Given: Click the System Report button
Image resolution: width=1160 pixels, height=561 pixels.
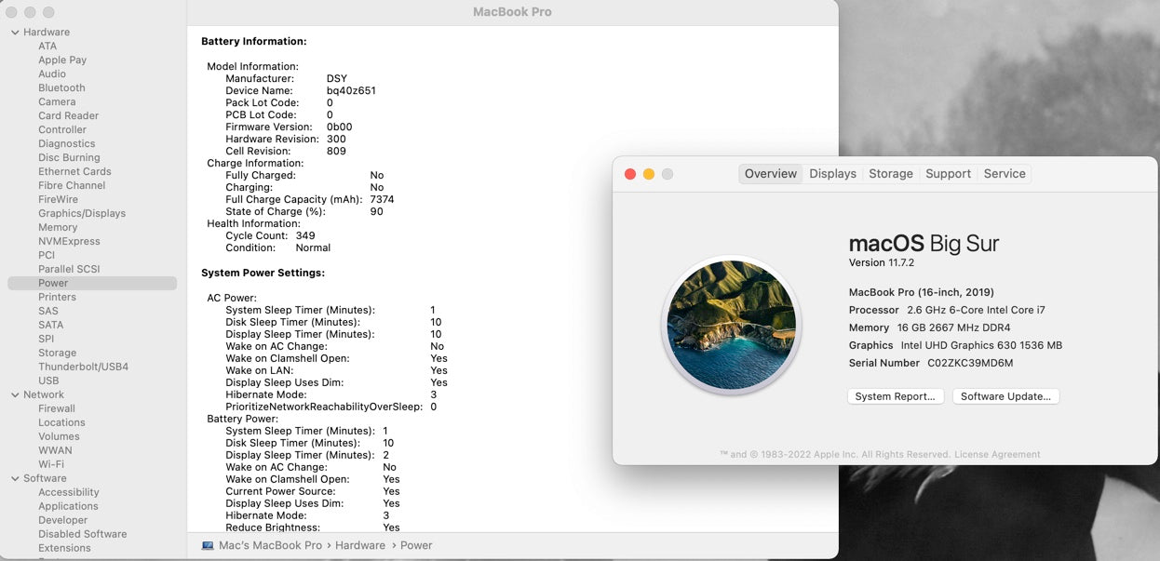Looking at the screenshot, I should pos(895,396).
